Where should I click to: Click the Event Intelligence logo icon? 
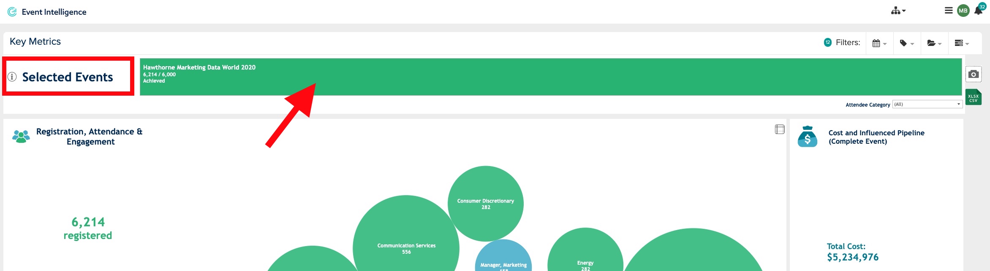tap(12, 12)
